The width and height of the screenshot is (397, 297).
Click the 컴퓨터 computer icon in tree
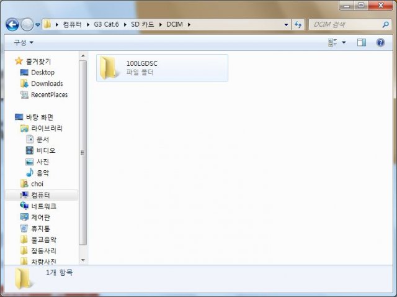[x=24, y=194]
